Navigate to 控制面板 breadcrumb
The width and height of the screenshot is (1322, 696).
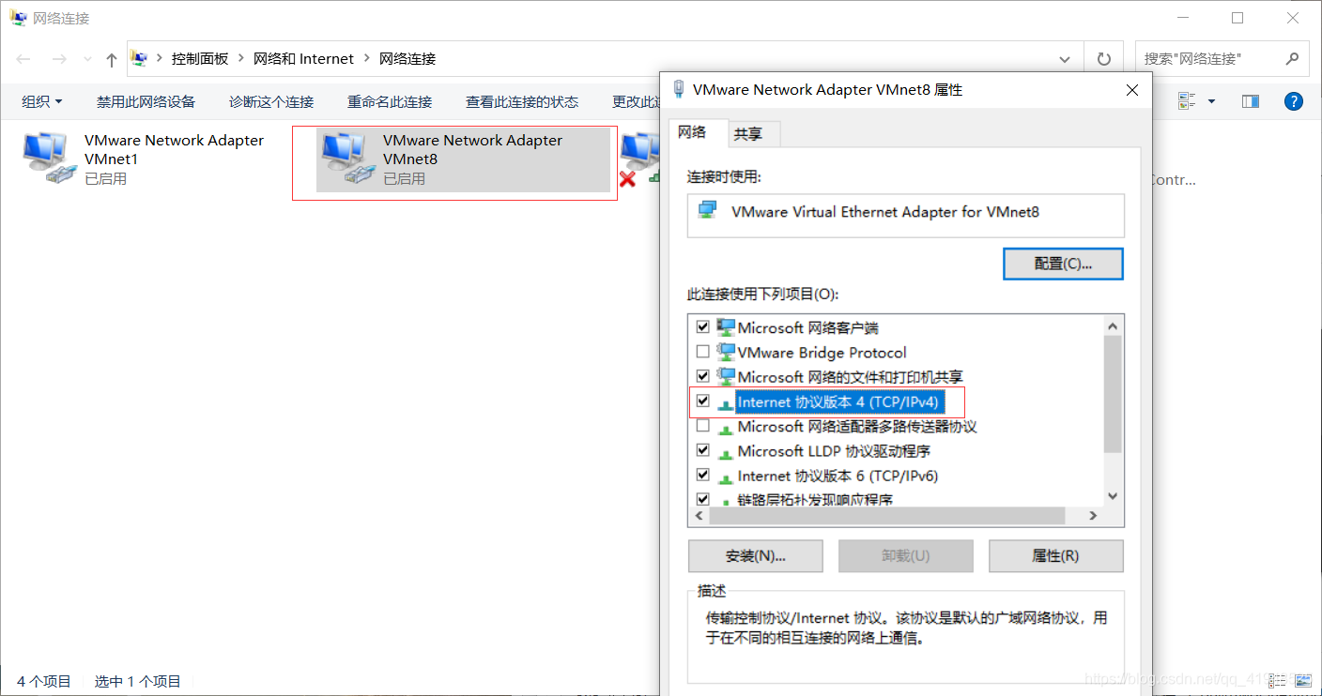(200, 59)
